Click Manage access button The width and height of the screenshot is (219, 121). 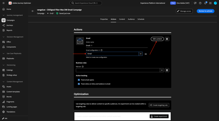click(x=184, y=11)
